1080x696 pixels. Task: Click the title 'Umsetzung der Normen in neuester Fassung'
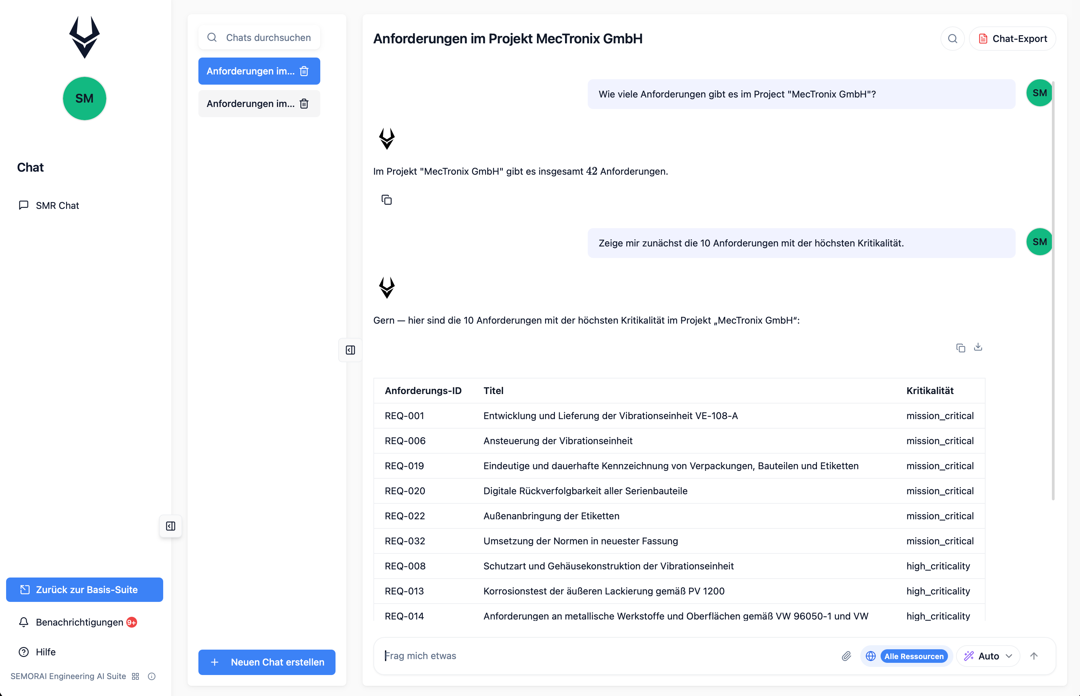[x=580, y=541]
